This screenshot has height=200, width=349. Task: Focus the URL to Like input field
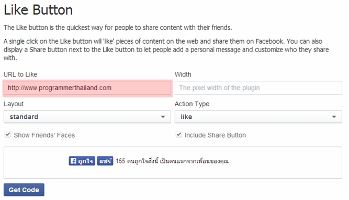(x=87, y=88)
